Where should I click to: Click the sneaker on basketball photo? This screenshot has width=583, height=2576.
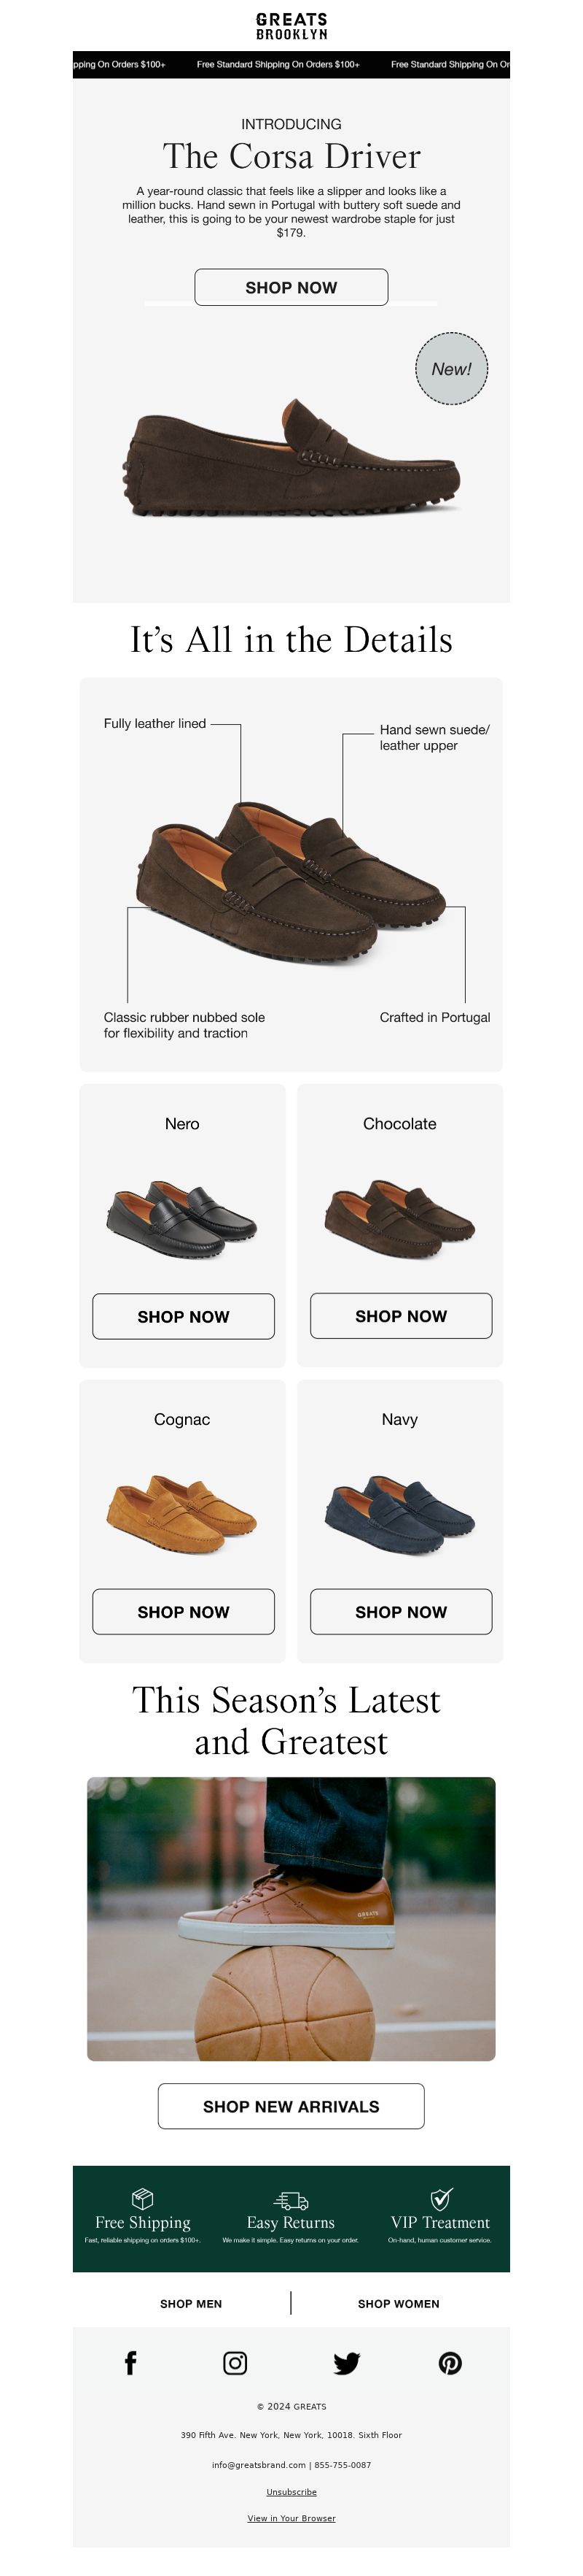(x=291, y=1919)
